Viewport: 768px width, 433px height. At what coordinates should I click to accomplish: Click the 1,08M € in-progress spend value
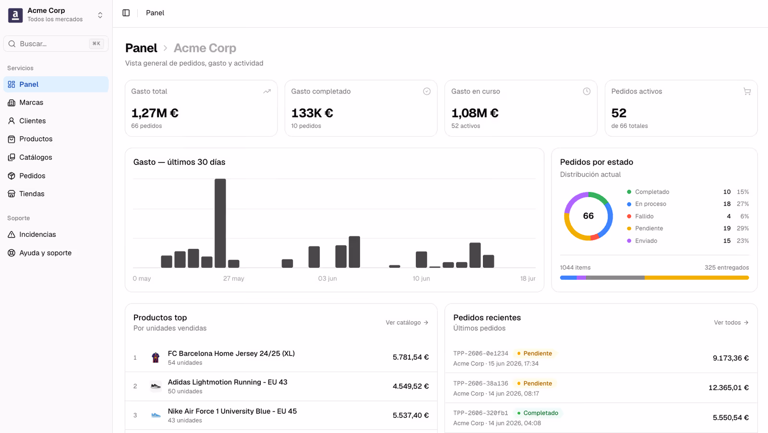point(475,113)
